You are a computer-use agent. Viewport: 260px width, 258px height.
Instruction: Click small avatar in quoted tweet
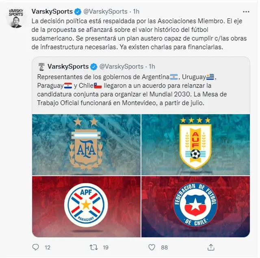tap(41, 67)
